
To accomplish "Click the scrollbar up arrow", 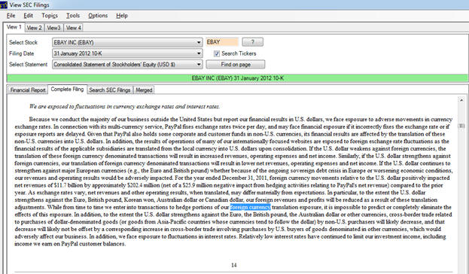I will (461, 100).
